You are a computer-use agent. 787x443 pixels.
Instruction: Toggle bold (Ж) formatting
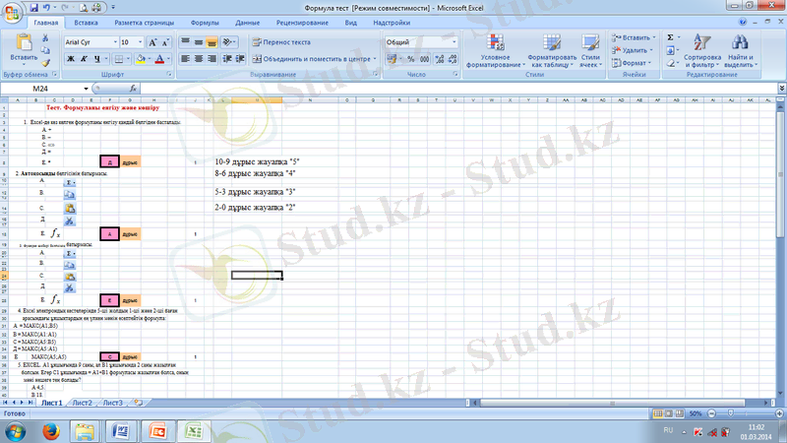click(x=72, y=59)
